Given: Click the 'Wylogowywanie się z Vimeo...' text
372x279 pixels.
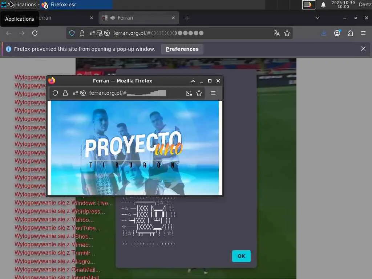Looking at the screenshot, I should coord(54,244).
